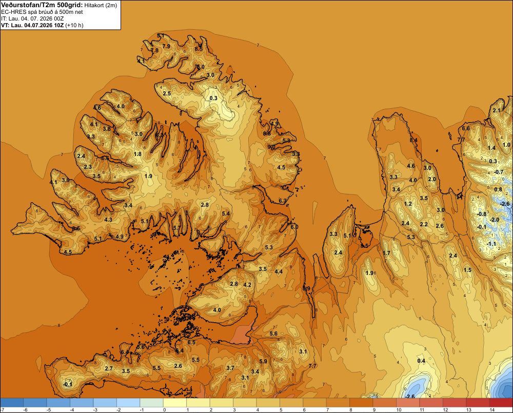Click the 7.9 temperature value at northern tip
The width and height of the screenshot is (513, 413).
[x=166, y=47]
